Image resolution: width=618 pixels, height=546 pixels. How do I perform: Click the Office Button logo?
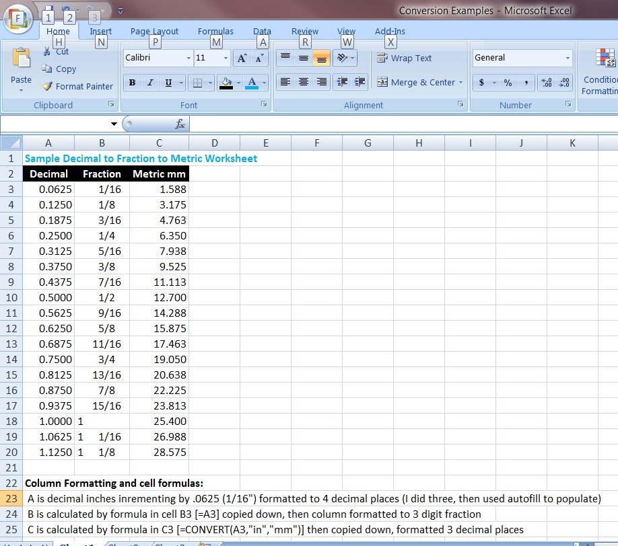(18, 19)
